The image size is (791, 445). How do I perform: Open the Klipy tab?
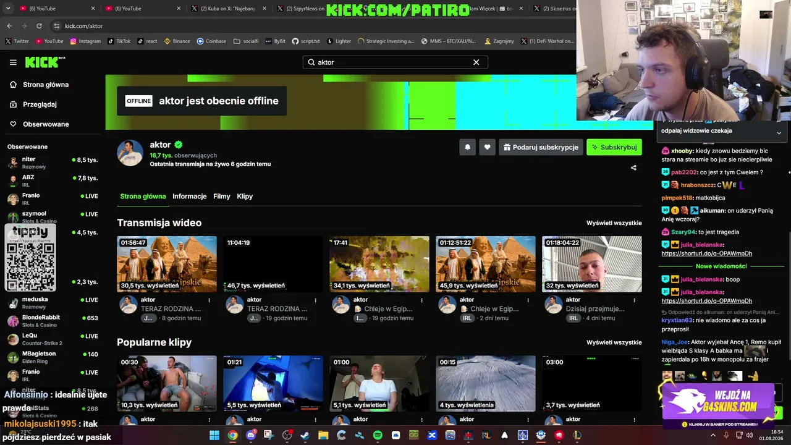[x=245, y=197]
